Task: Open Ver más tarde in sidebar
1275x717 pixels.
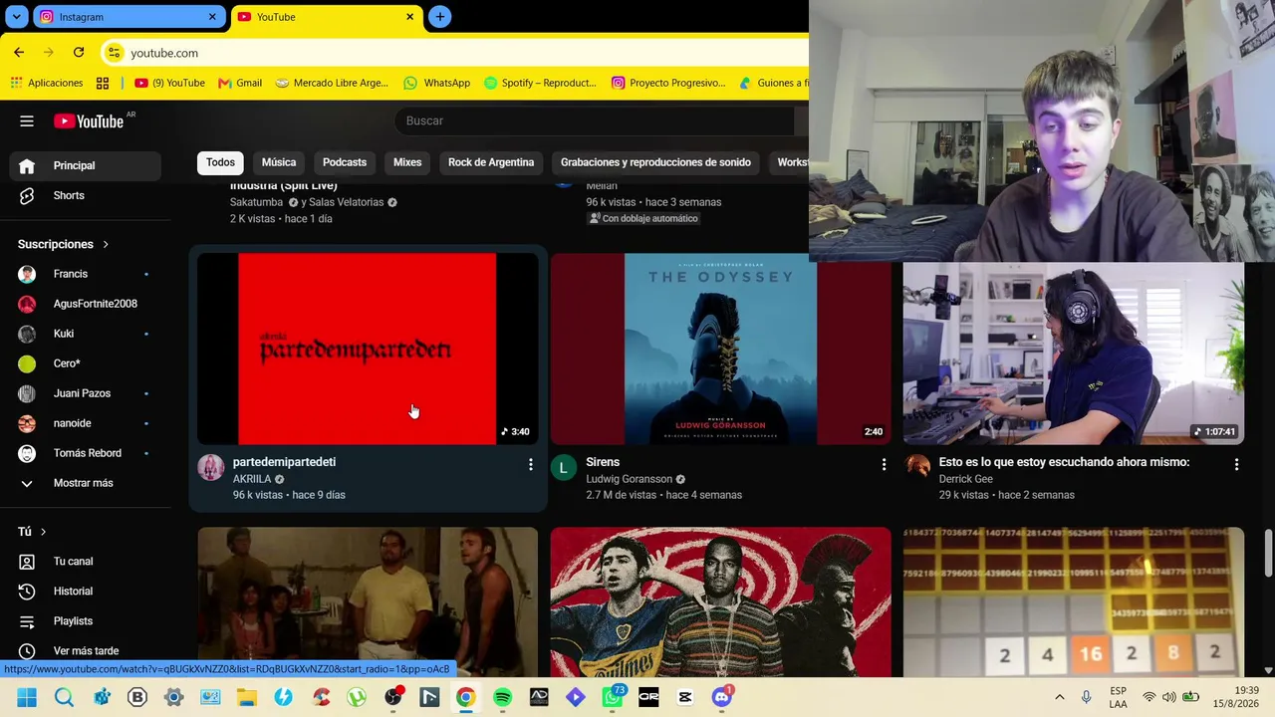Action: click(x=85, y=651)
